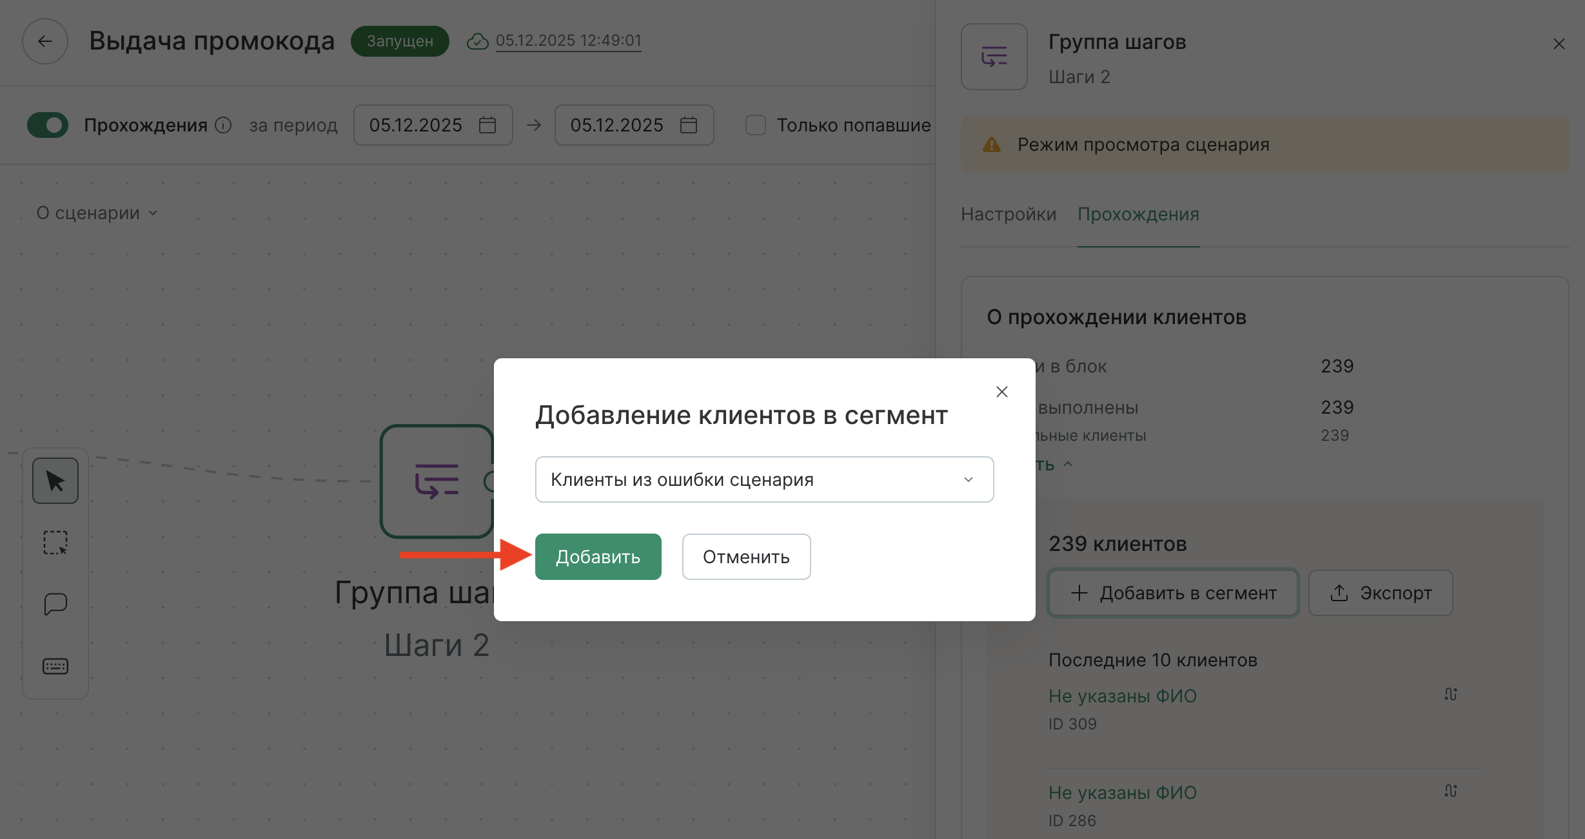The height and width of the screenshot is (839, 1585).
Task: Click 'Экспорт' to export clients
Action: [1380, 592]
